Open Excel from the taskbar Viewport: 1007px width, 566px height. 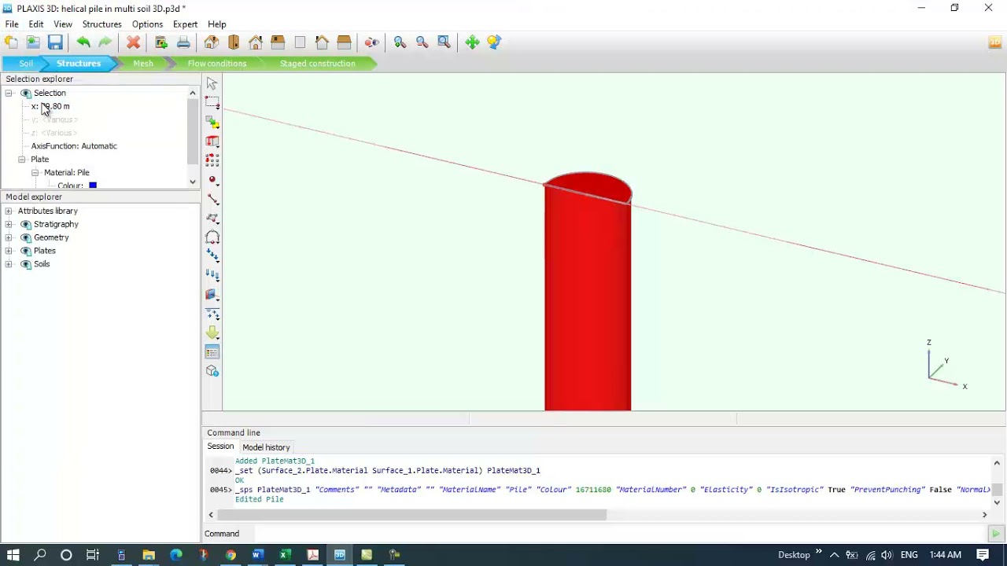pyautogui.click(x=285, y=555)
